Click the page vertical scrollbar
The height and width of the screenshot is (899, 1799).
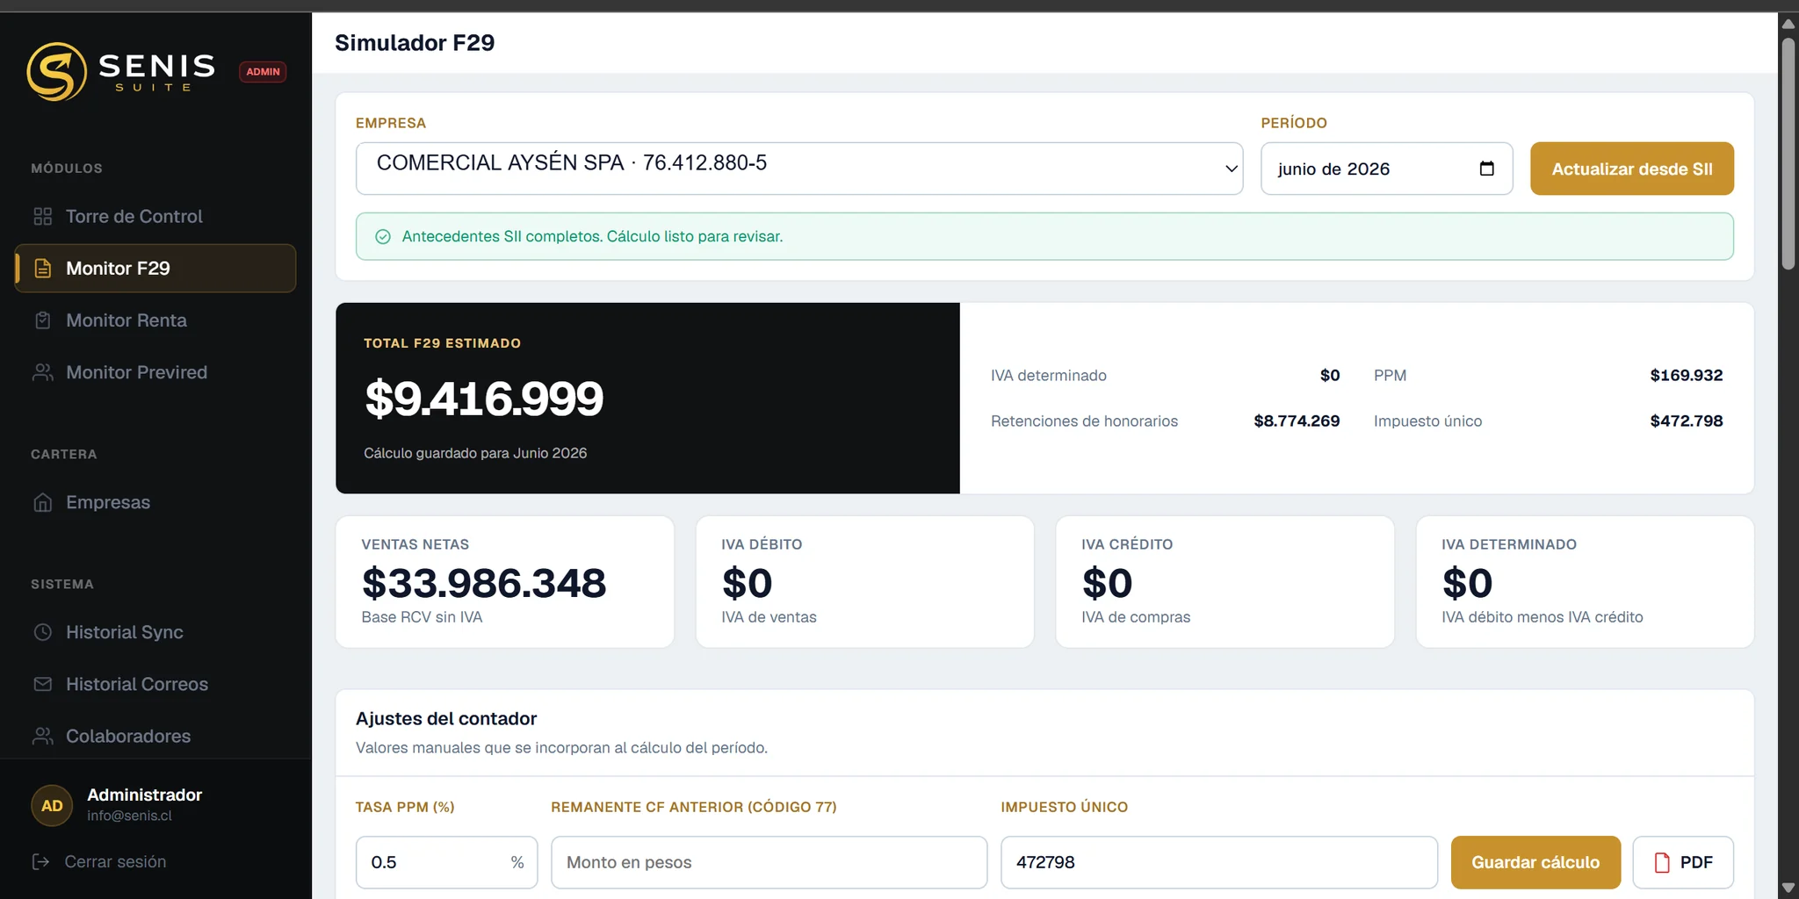tap(1788, 153)
